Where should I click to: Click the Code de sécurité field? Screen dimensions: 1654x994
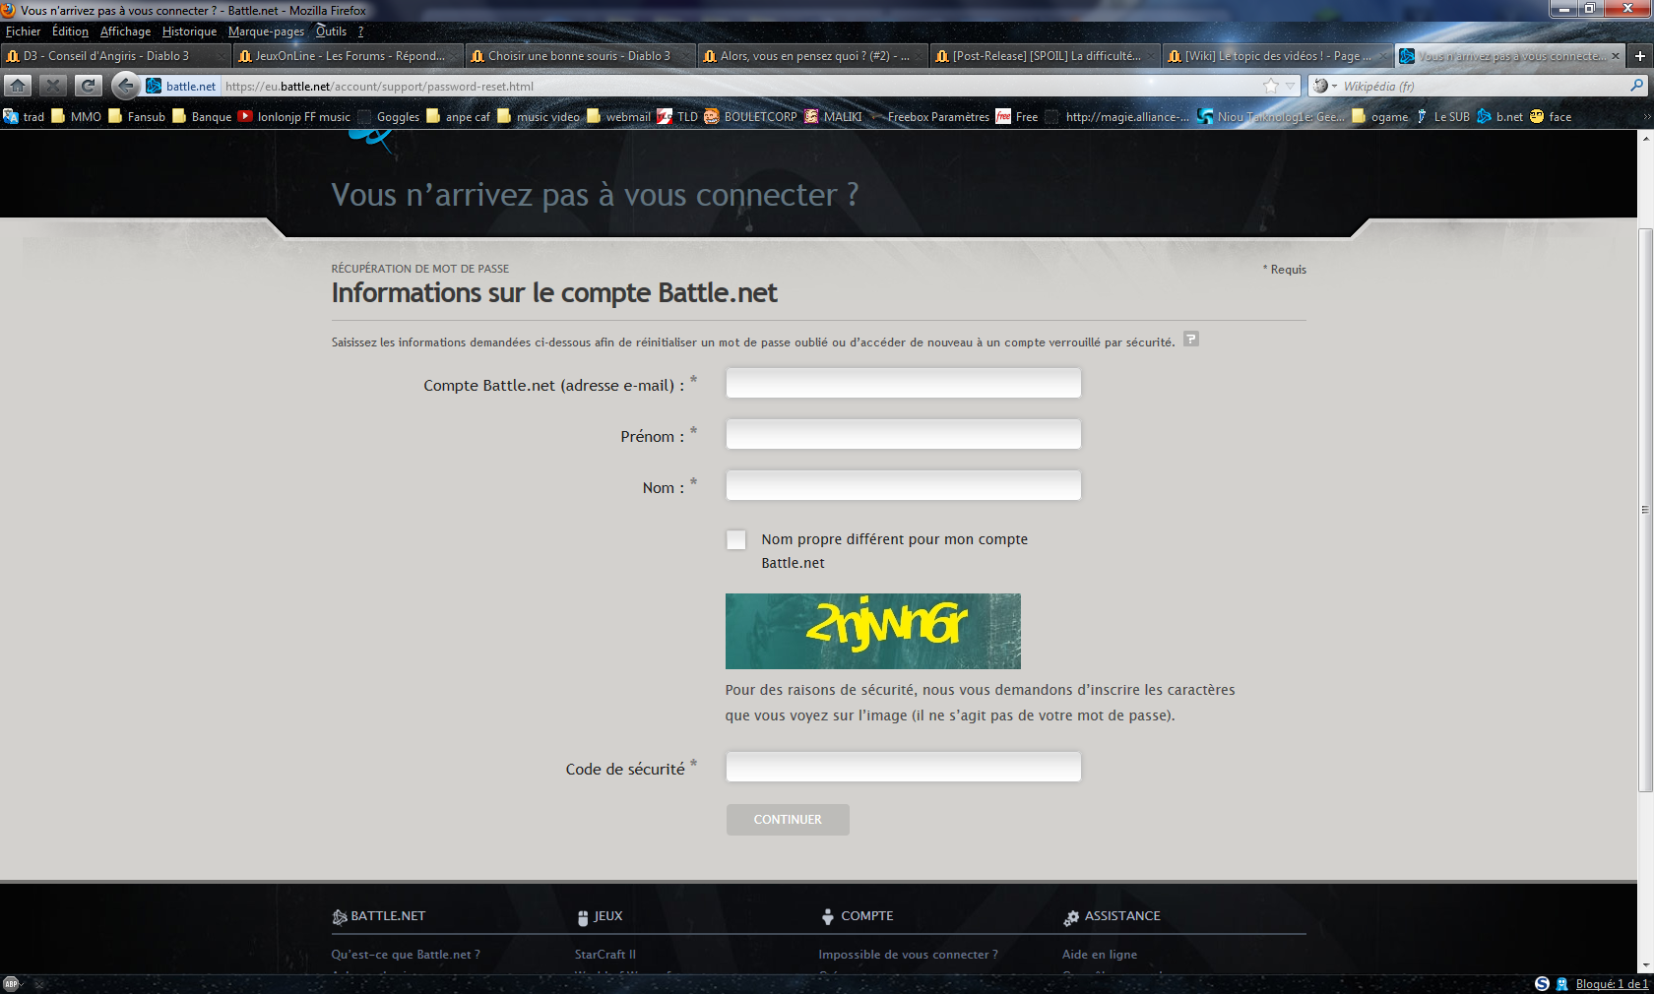coord(903,767)
